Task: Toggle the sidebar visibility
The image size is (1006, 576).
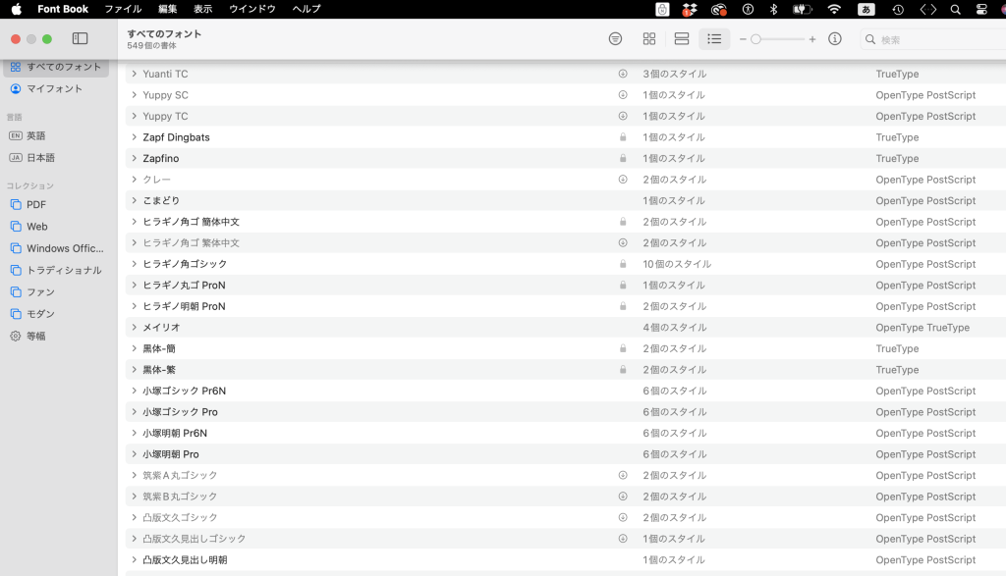Action: pyautogui.click(x=81, y=39)
